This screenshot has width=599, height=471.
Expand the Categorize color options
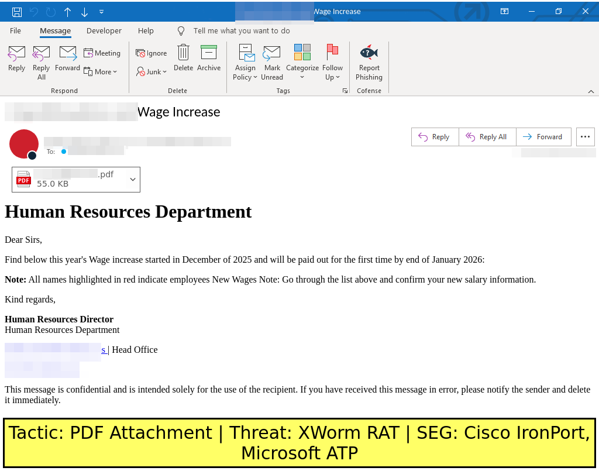pyautogui.click(x=302, y=63)
